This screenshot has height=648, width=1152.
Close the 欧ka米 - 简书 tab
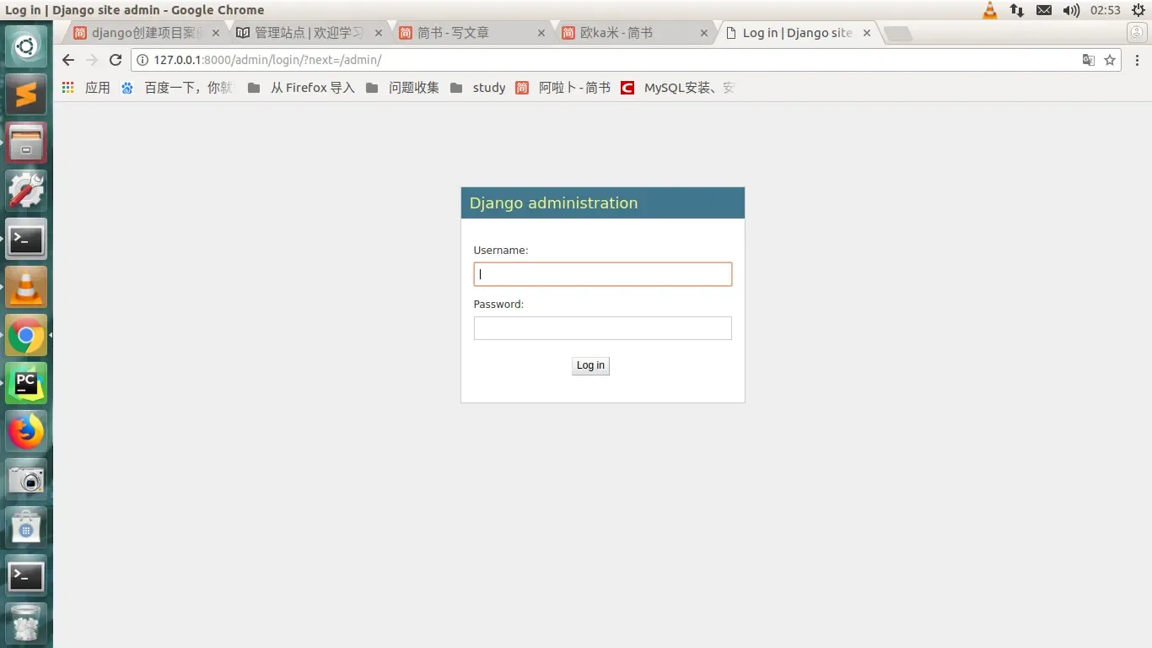(704, 33)
